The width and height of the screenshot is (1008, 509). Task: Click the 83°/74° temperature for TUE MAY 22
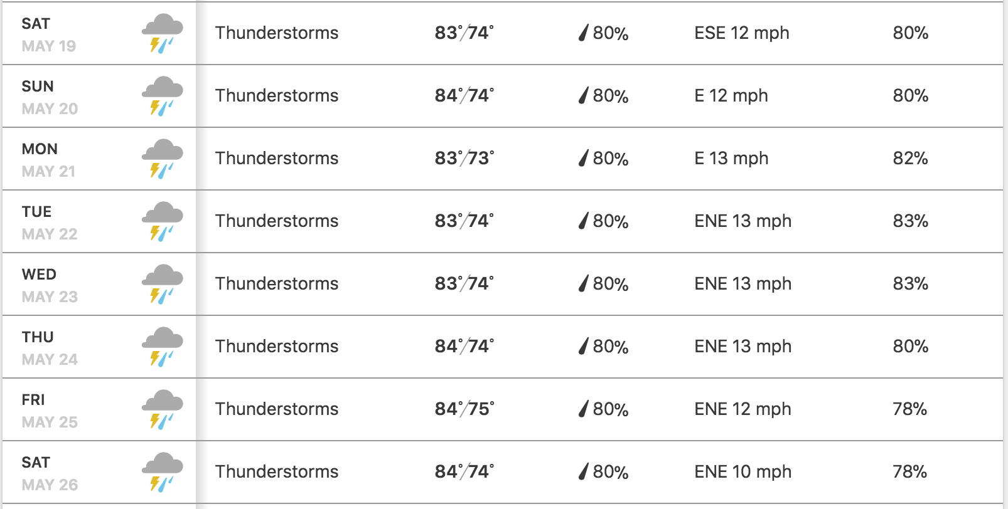[464, 221]
